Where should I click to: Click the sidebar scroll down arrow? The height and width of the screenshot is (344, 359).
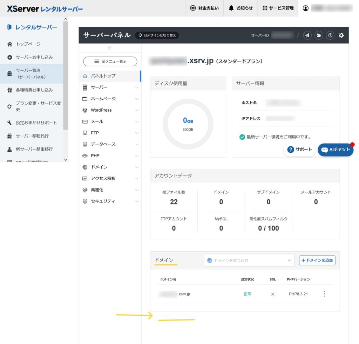coord(66,160)
